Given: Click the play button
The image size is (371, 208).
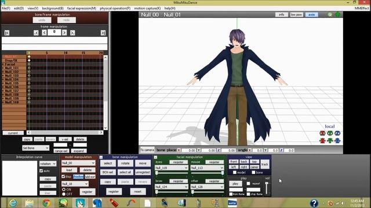Looking at the screenshot, I should point(235,184).
